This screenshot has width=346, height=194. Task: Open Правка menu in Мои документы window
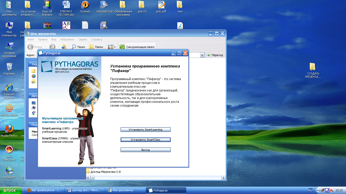pyautogui.click(x=43, y=39)
